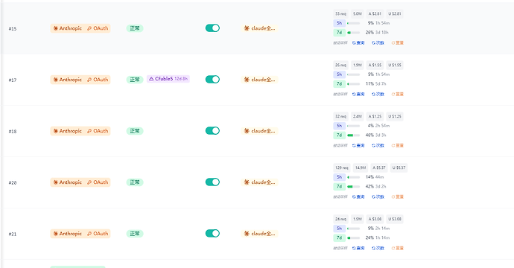Open the claude全... group tag in row #21
Image resolution: width=514 pixels, height=268 pixels.
[259, 234]
